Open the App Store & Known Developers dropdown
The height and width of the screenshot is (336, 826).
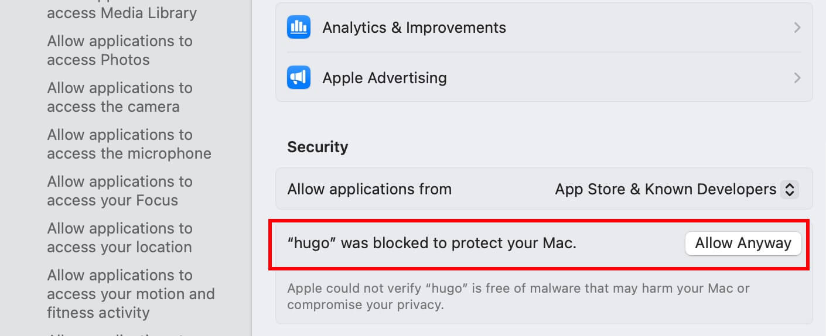tap(677, 189)
